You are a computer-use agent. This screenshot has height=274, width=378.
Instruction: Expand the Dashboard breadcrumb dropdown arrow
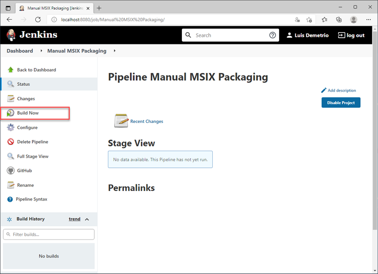click(41, 51)
